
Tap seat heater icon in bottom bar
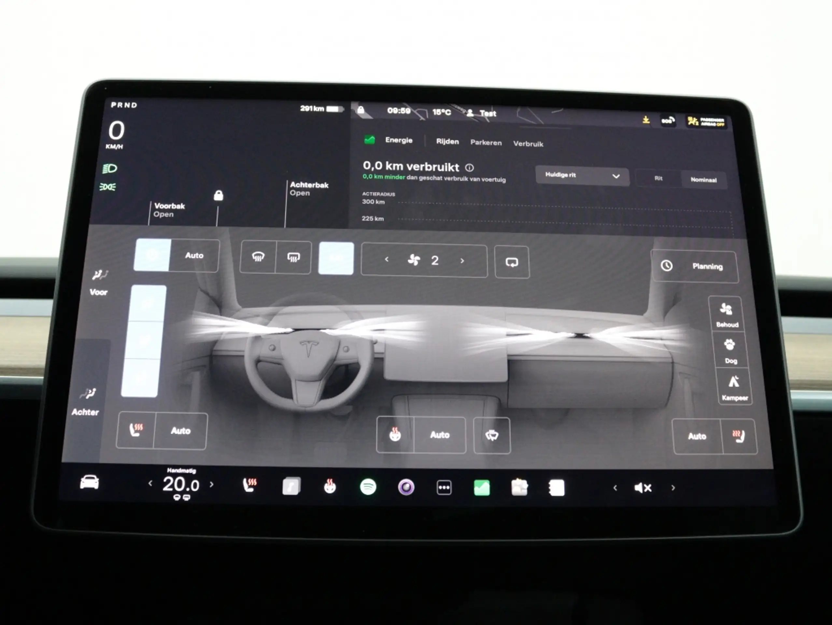(x=250, y=485)
